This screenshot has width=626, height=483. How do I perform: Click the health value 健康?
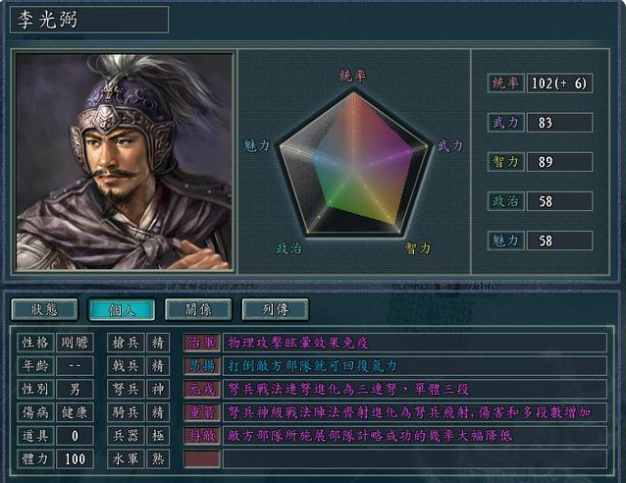(x=75, y=412)
